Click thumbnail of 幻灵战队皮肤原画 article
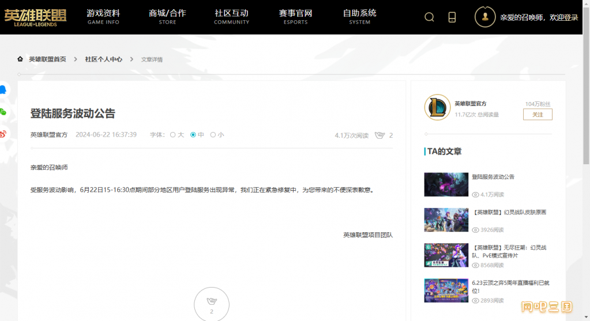Image resolution: width=590 pixels, height=321 pixels. coord(446,220)
